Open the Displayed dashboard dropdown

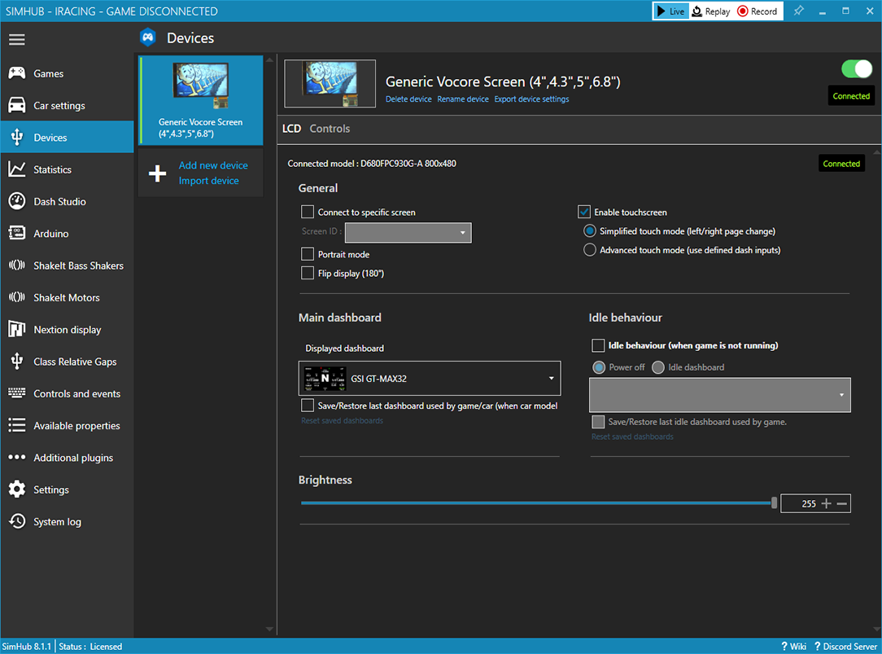tap(430, 379)
